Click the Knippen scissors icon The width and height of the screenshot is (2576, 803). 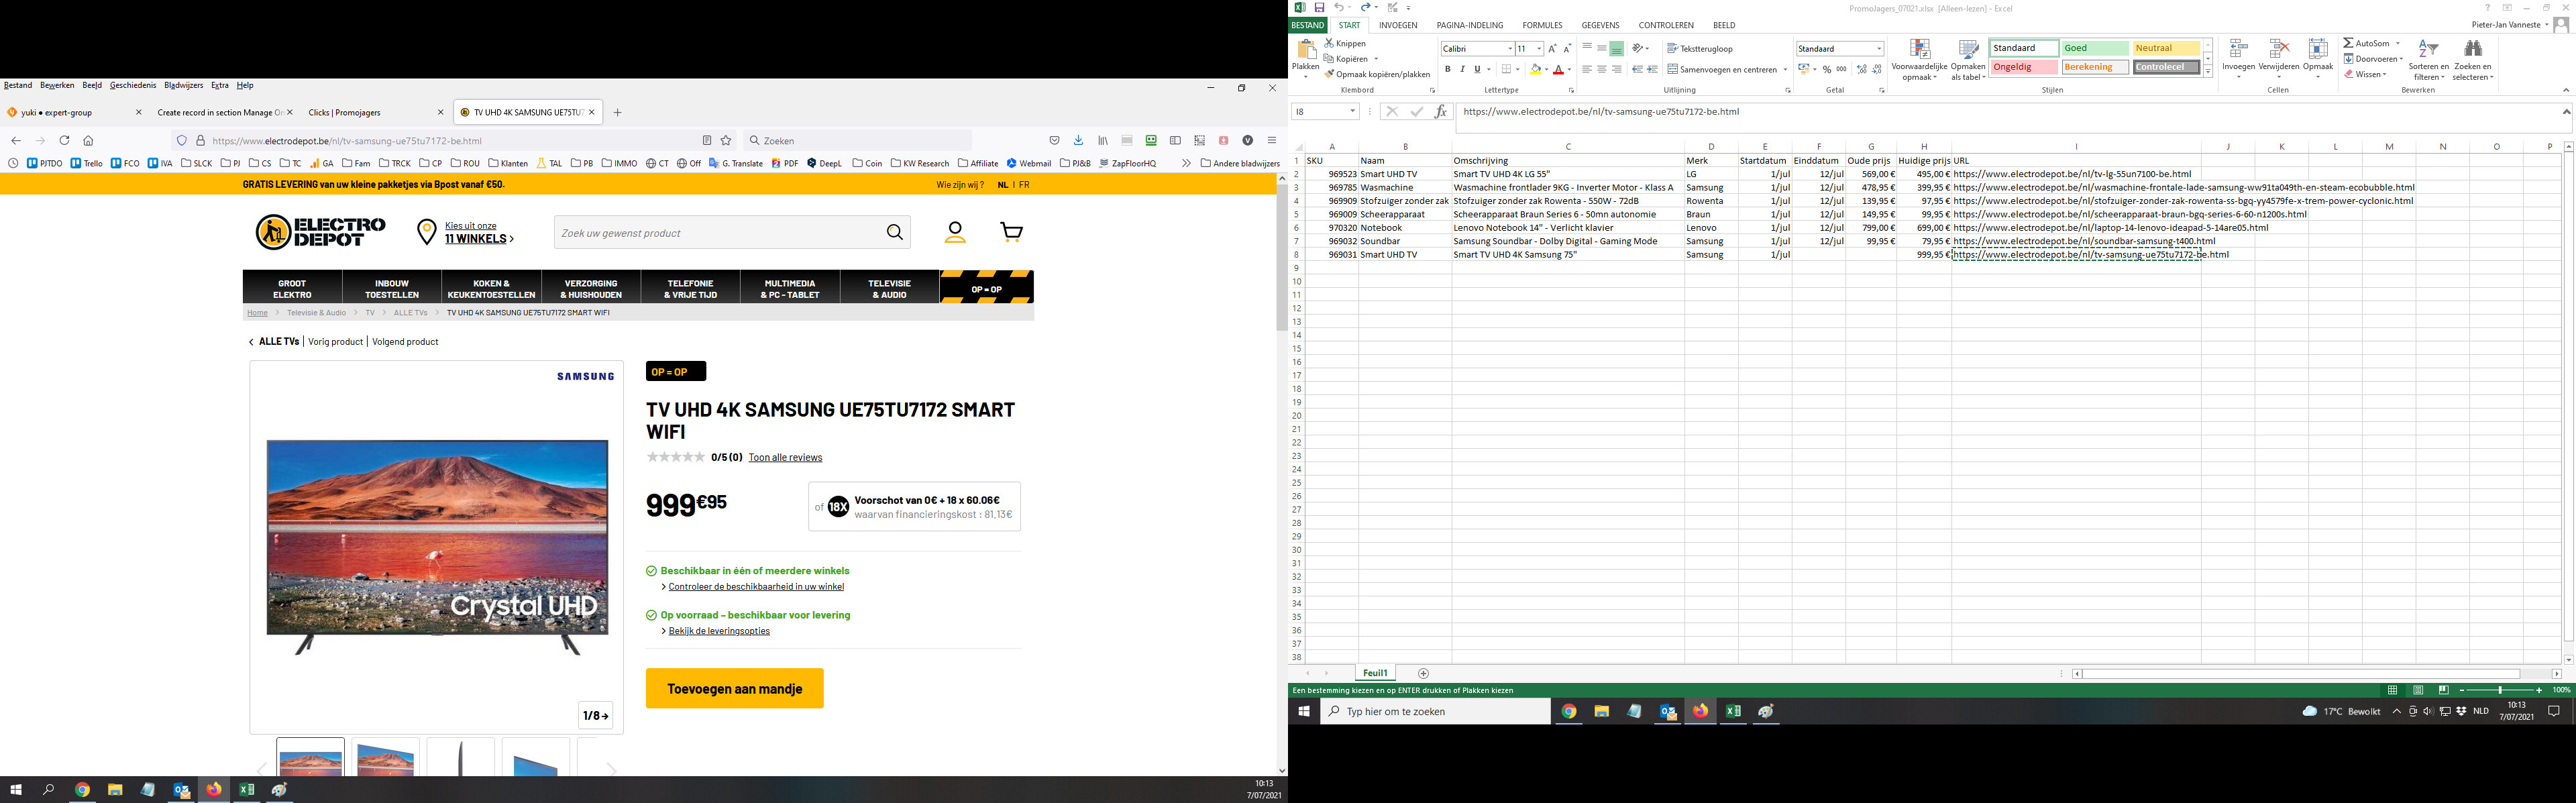[x=1329, y=44]
